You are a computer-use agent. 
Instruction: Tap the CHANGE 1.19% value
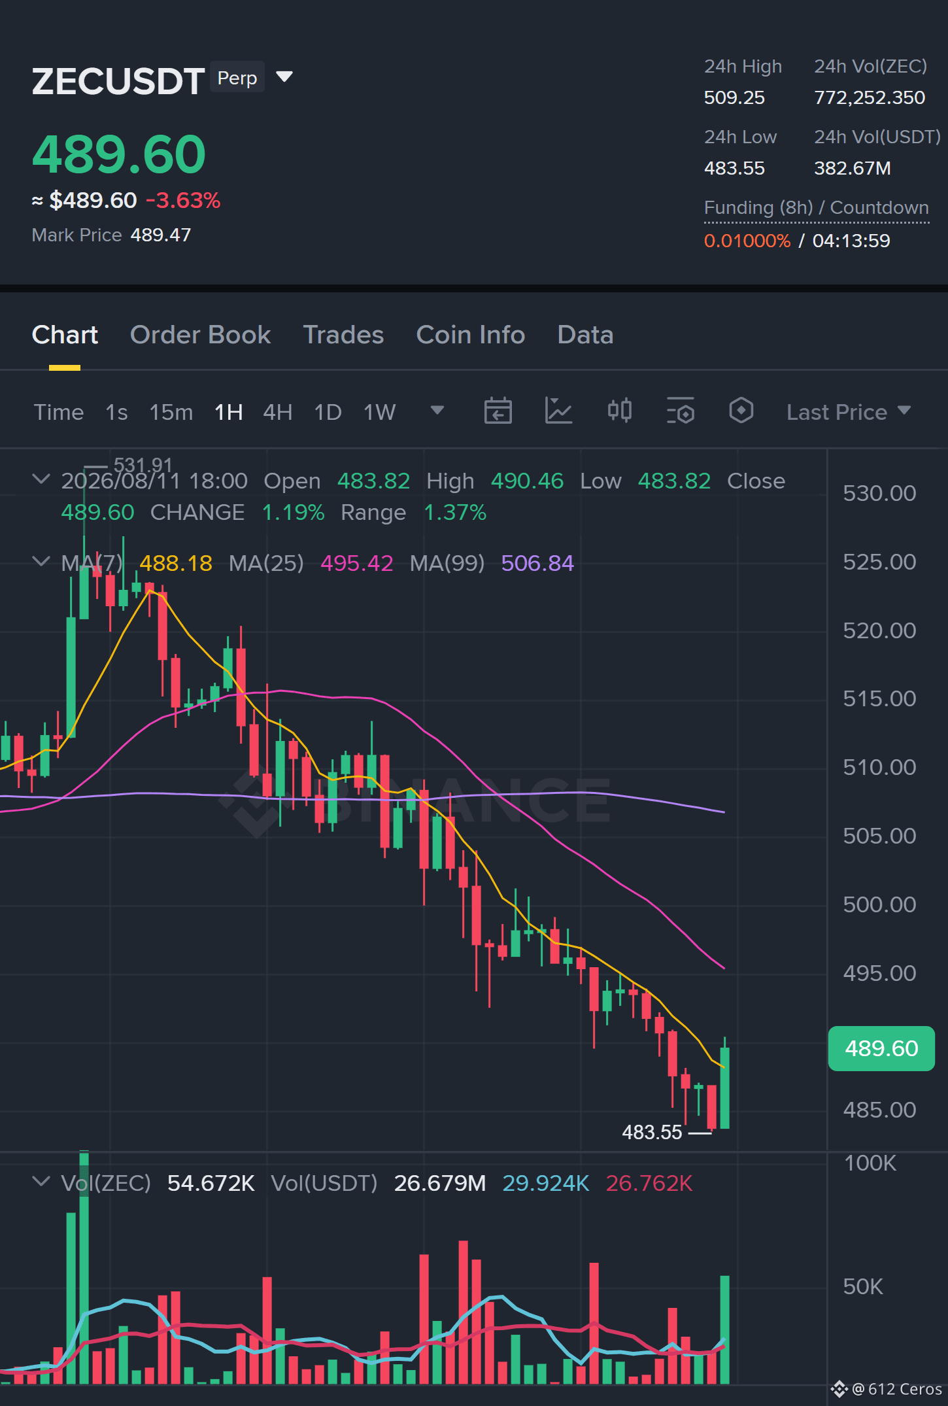(x=293, y=512)
